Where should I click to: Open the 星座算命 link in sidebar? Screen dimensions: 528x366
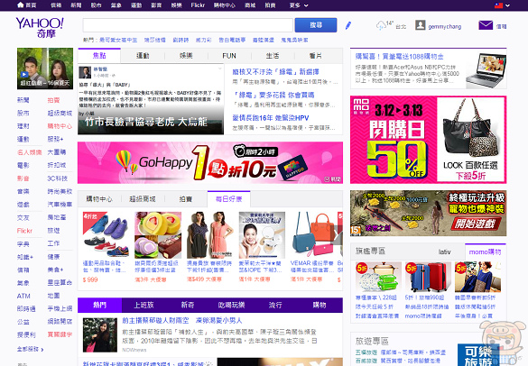[60, 282]
